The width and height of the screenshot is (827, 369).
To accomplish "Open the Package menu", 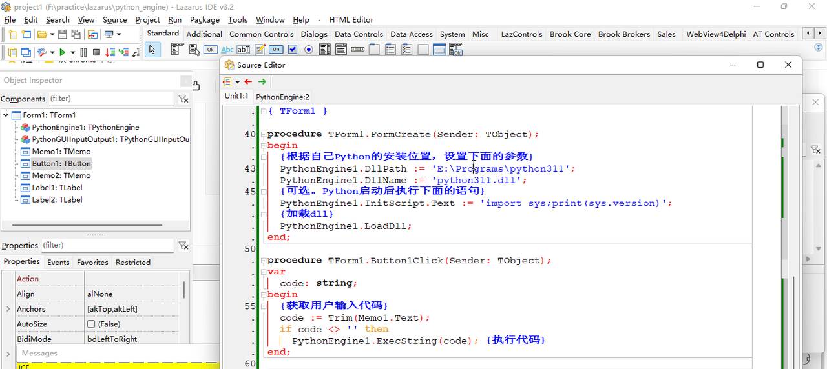I will tap(205, 19).
